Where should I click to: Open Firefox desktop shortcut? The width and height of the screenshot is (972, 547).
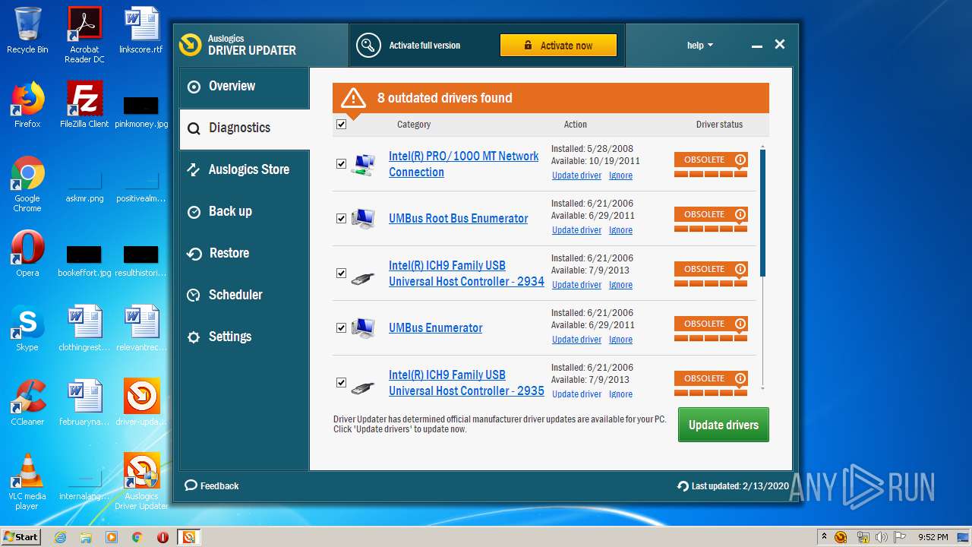click(x=27, y=105)
